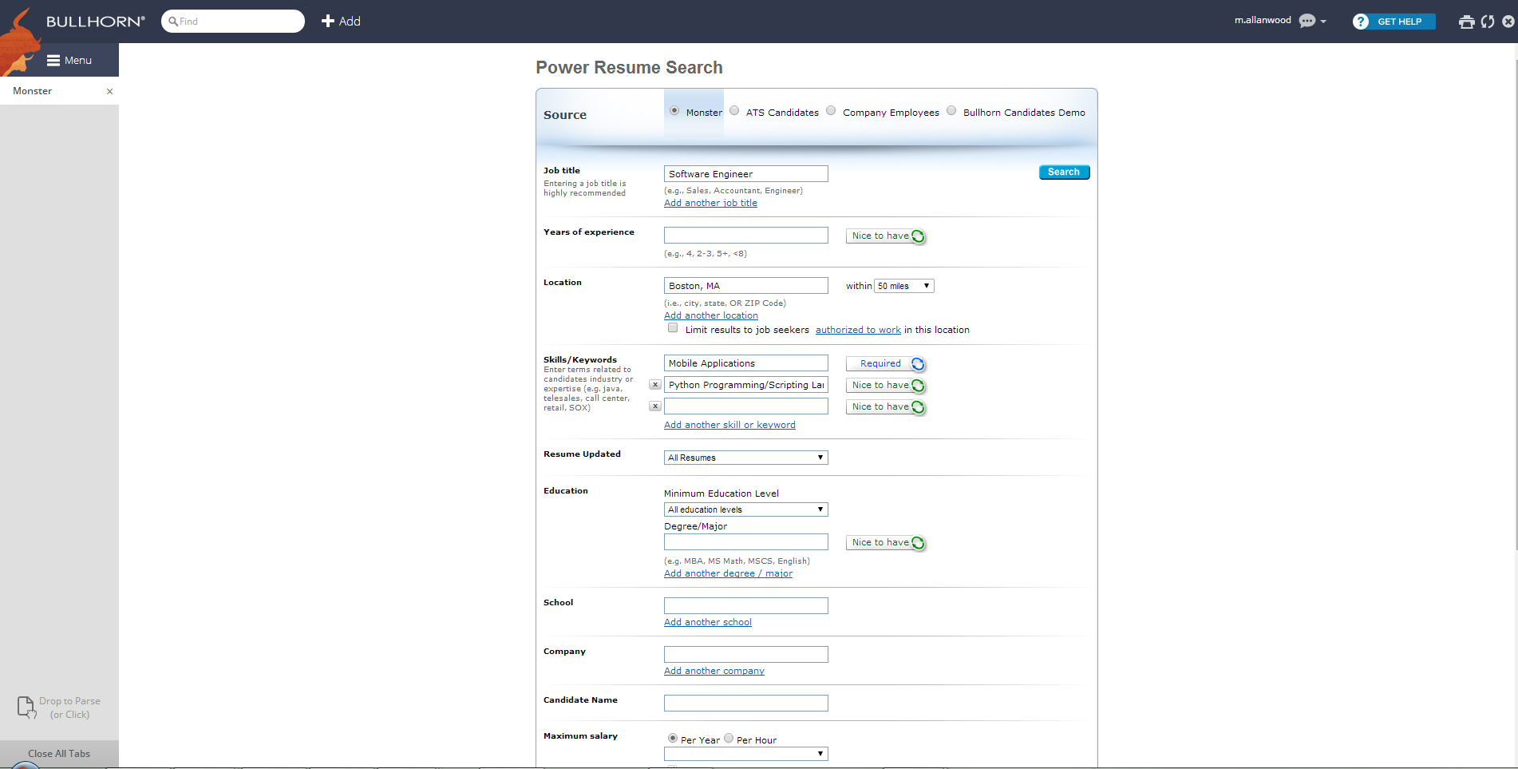Toggle the Mobile Applications Required cycle icon
The image size is (1518, 769).
[918, 364]
